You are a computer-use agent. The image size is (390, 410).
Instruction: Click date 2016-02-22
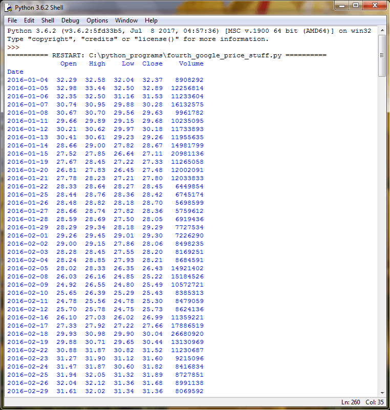28,351
